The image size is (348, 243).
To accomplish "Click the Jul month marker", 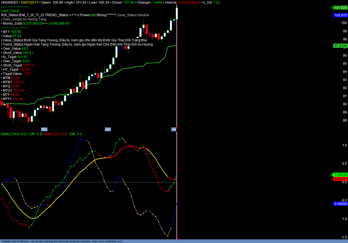I will tap(173, 129).
